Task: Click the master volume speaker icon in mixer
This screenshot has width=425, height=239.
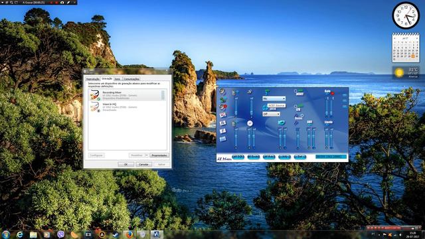Action: [235, 93]
